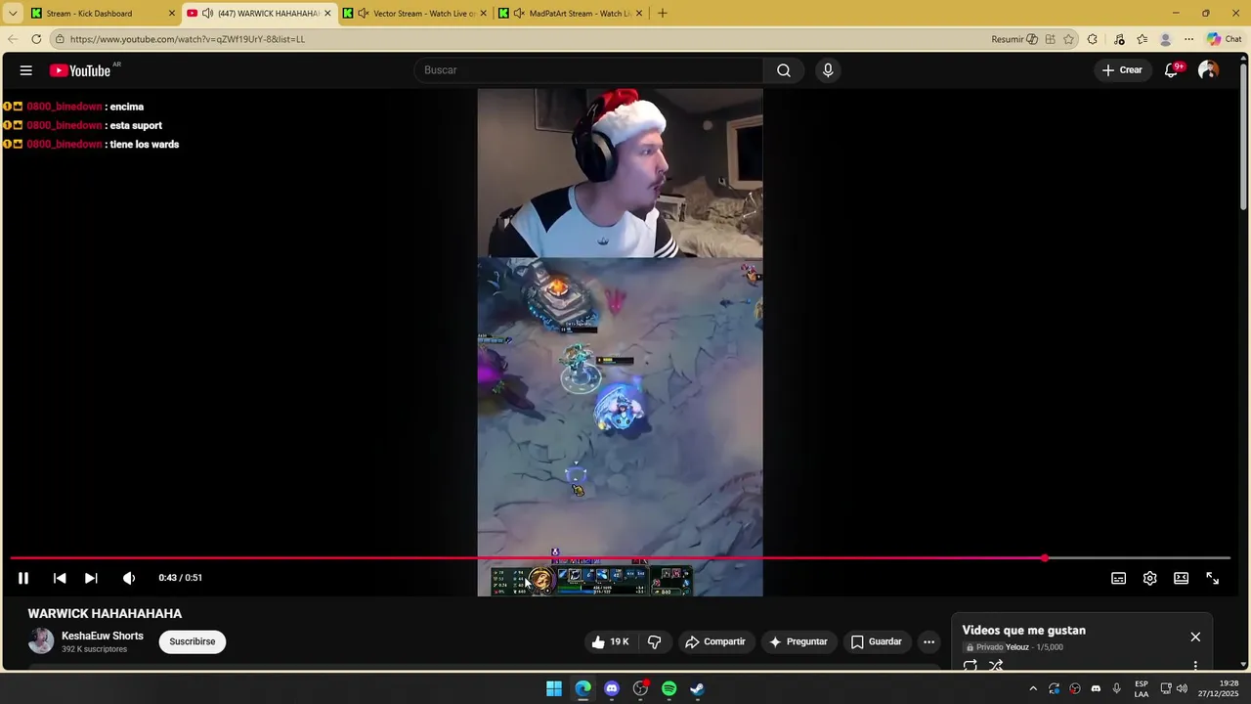Pause the video
Viewport: 1251px width, 704px height.
point(23,578)
